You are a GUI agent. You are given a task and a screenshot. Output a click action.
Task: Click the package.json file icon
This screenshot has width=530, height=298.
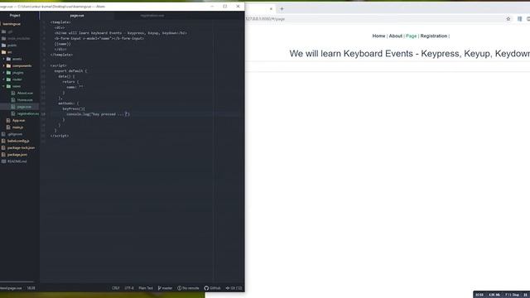click(x=3, y=155)
